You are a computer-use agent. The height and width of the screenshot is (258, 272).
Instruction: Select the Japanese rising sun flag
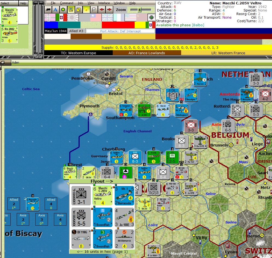tap(73, 18)
